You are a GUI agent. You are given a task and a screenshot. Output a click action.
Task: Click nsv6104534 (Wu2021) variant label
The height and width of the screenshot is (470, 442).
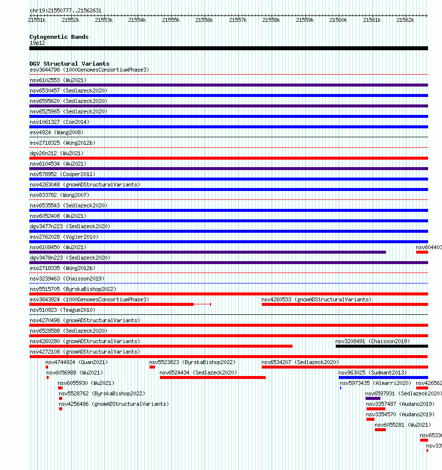[58, 164]
